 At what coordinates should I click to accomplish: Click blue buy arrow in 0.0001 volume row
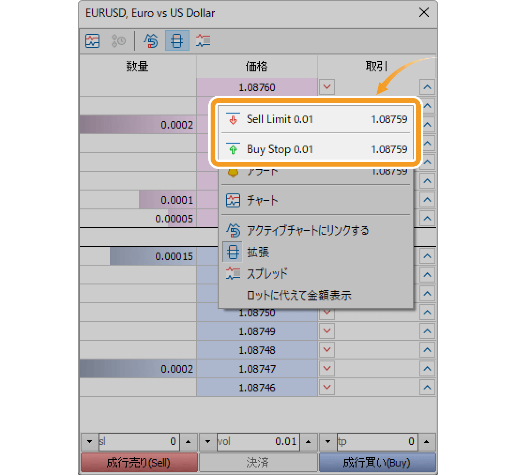[427, 199]
